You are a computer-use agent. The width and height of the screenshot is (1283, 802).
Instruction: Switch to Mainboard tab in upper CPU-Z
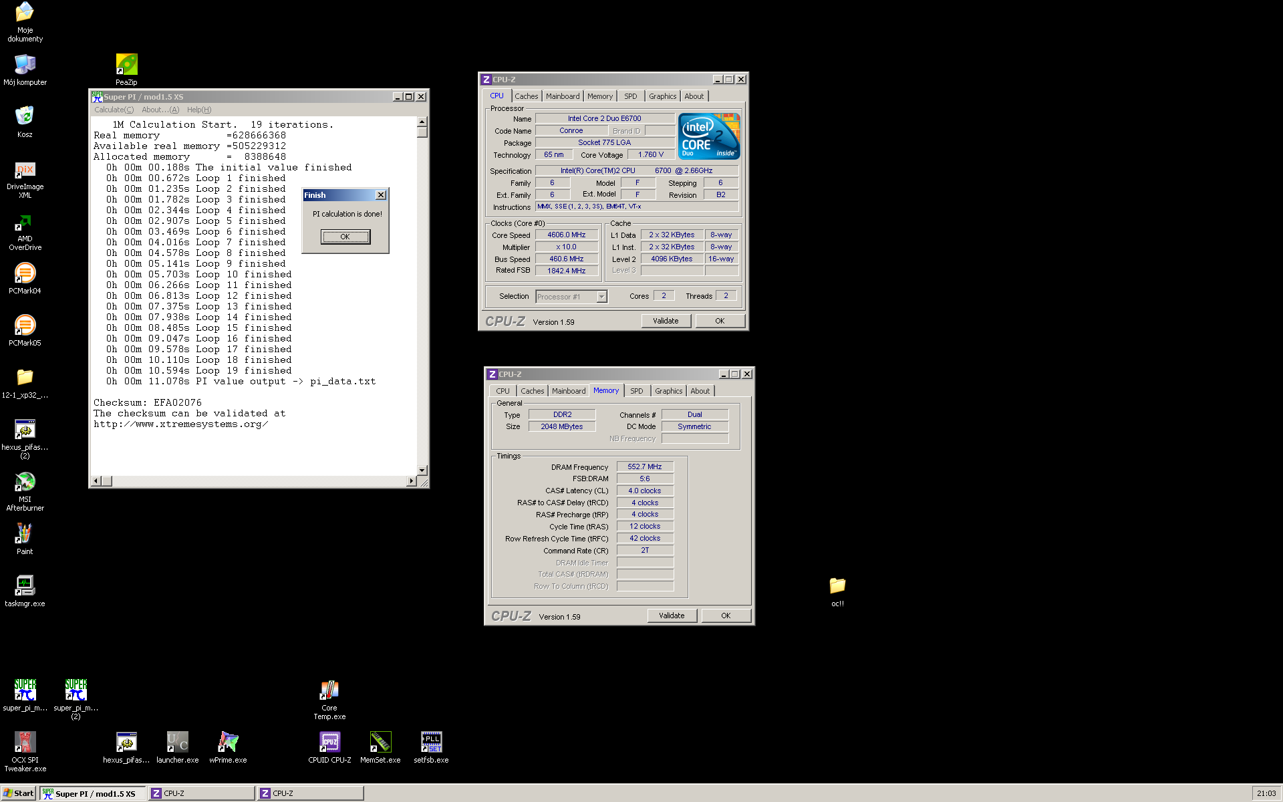[x=563, y=96]
